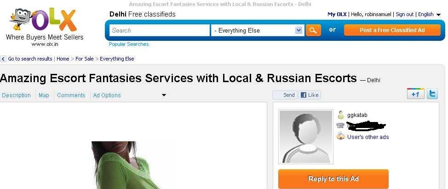
Task: Switch to the Map tab
Action: (44, 95)
